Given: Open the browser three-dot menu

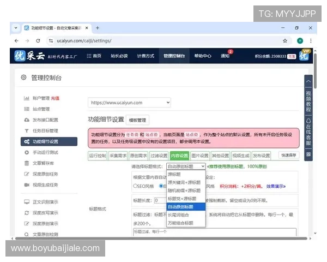Looking at the screenshot, I should click(x=311, y=41).
